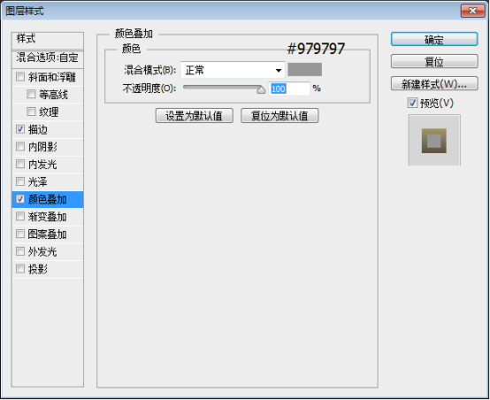This screenshot has height=400, width=490.
Task: Open the 混合模式 dropdown showing 正常
Action: point(233,70)
